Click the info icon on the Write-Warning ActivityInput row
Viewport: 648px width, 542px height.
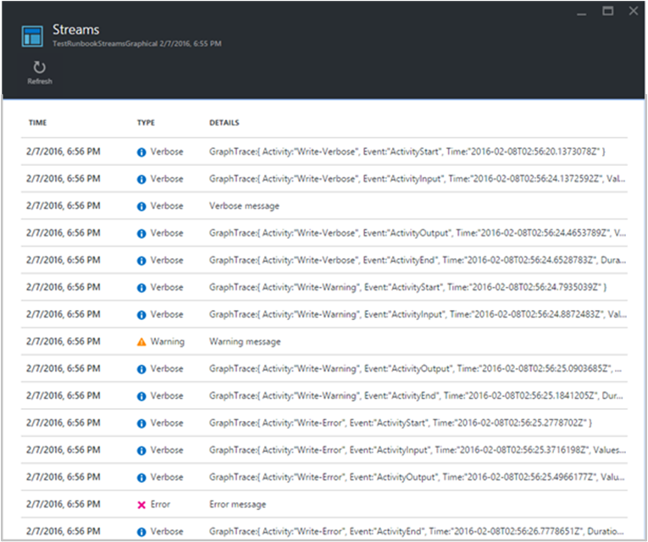[x=141, y=315]
